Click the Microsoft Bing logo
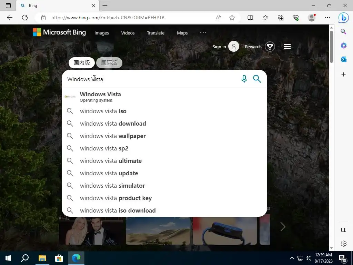This screenshot has height=265, width=353. point(59,32)
